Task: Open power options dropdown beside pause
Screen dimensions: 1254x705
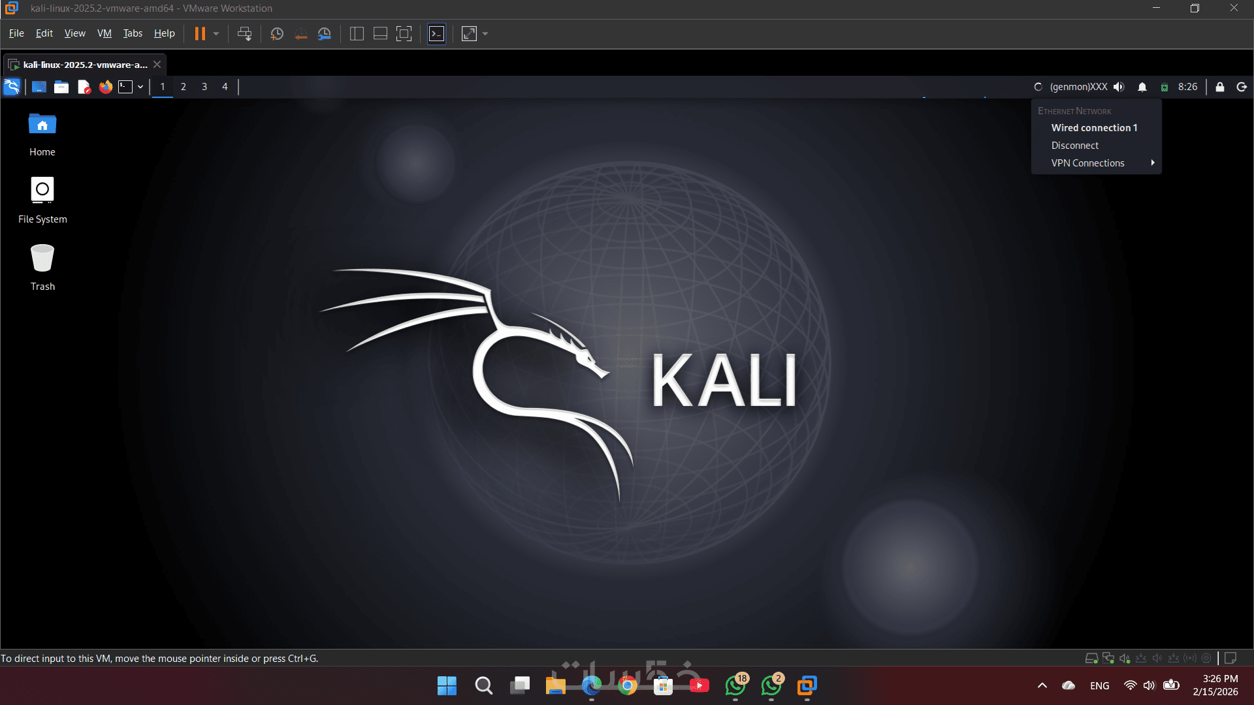Action: (x=216, y=34)
